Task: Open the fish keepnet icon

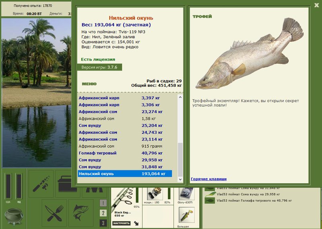Action: (x=81, y=213)
